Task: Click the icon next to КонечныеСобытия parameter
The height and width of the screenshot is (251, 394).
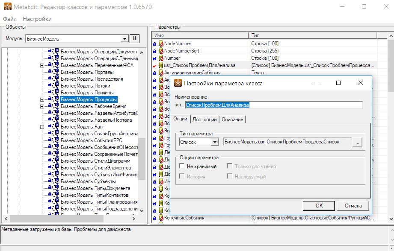Action: coord(161,218)
